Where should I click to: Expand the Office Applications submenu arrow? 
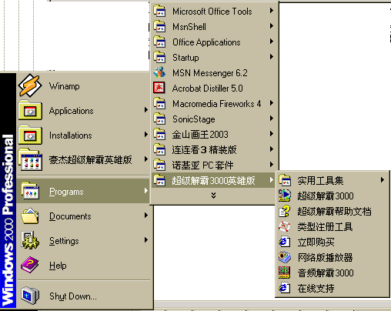(x=272, y=42)
